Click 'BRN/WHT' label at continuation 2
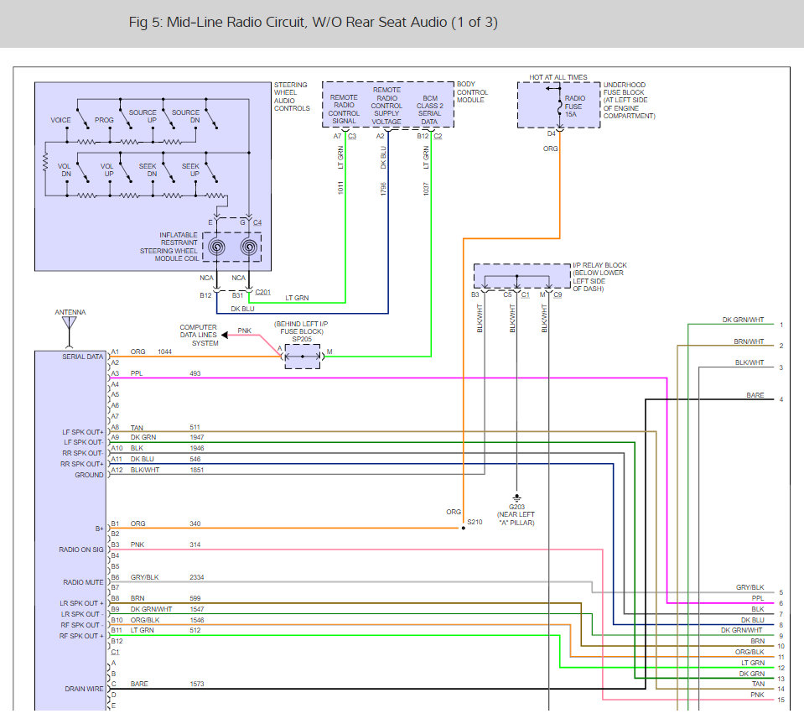 pos(749,341)
